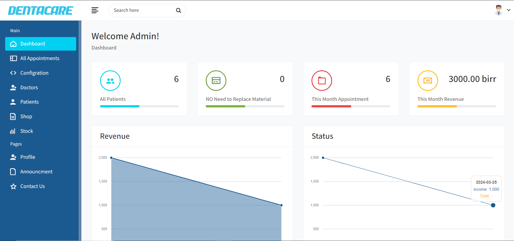Open All Appointments in the sidebar
The image size is (514, 241).
tap(40, 58)
